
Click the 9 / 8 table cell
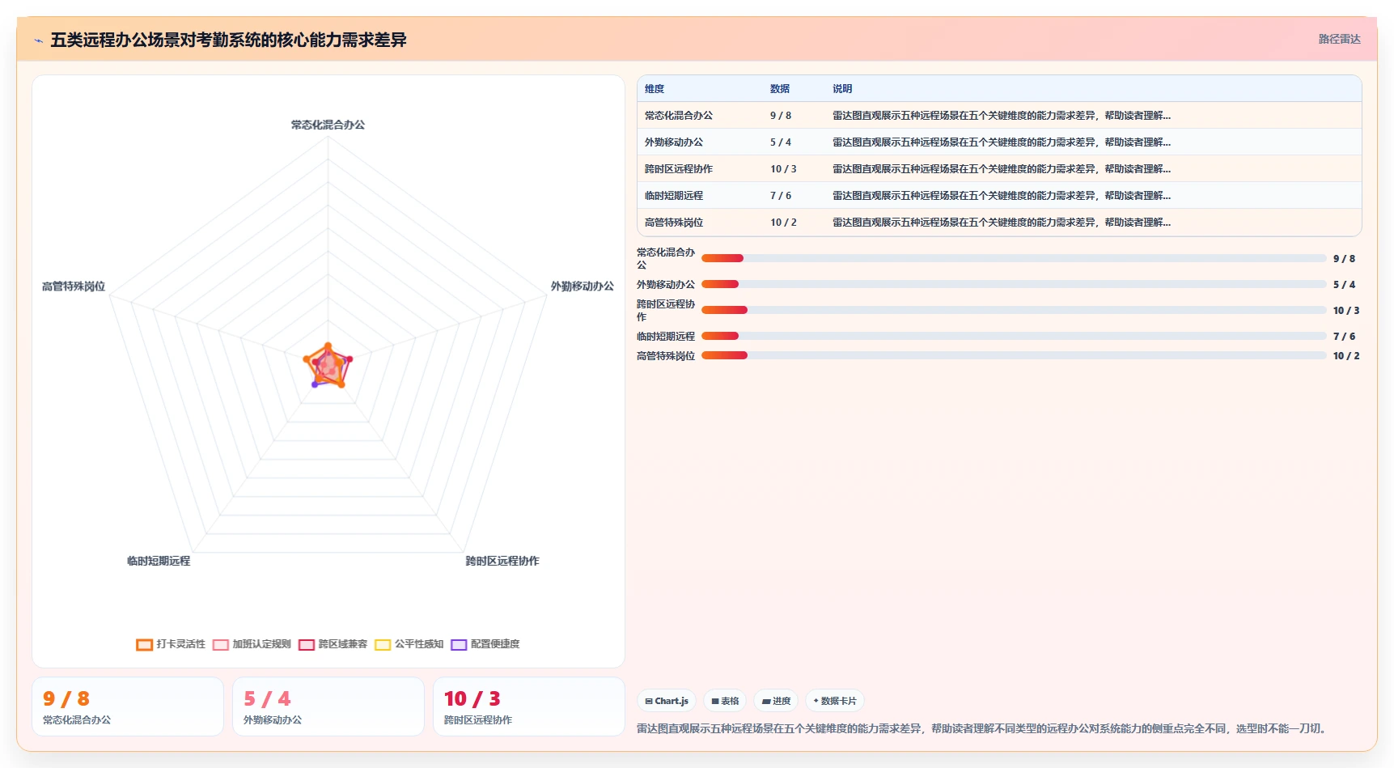[x=781, y=116]
